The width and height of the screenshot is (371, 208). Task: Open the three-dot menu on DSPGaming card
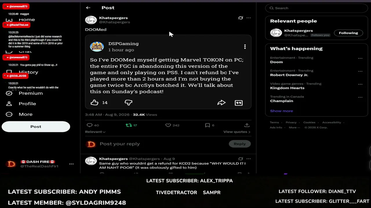pyautogui.click(x=245, y=47)
